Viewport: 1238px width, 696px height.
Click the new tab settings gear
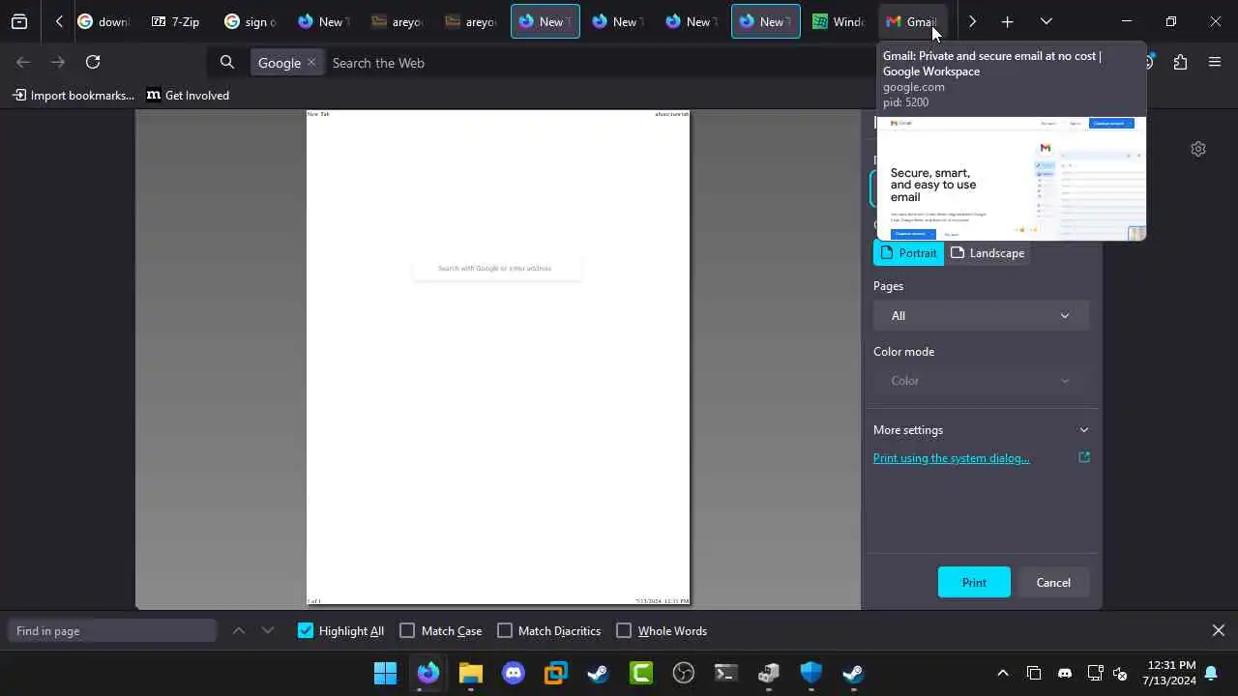click(x=1198, y=149)
